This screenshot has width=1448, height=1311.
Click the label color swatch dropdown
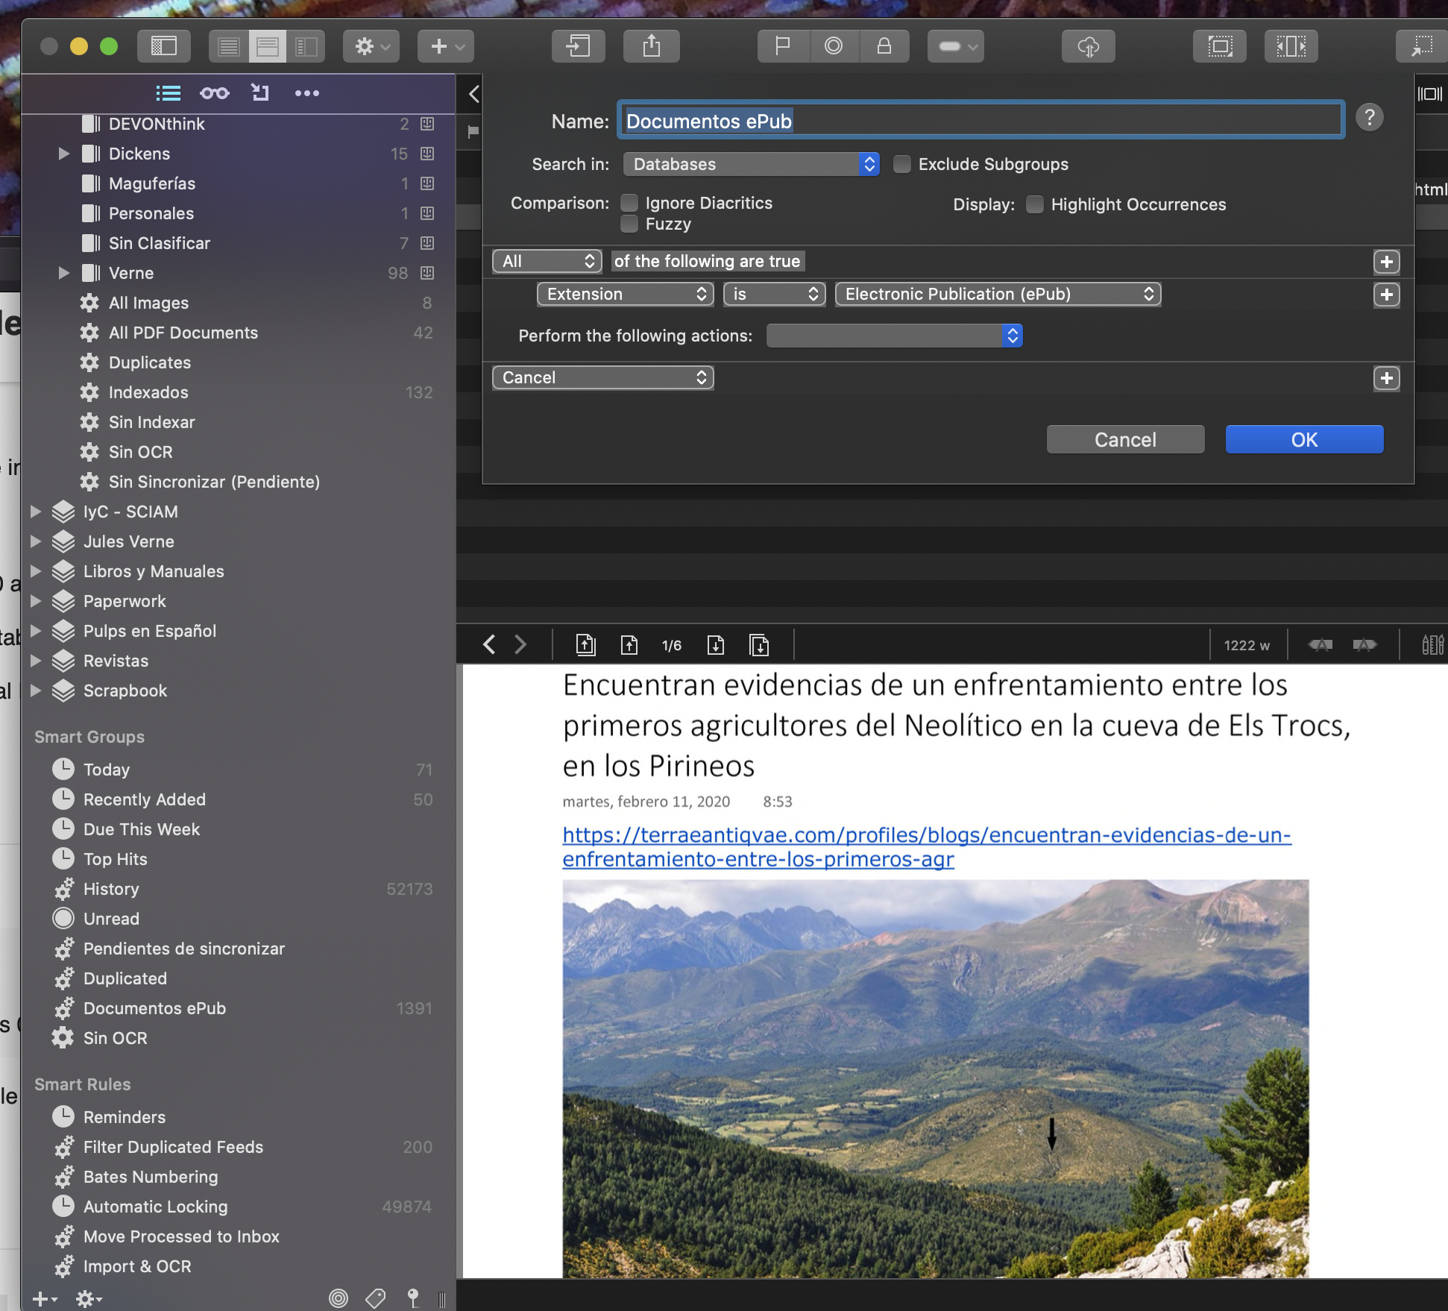[955, 46]
